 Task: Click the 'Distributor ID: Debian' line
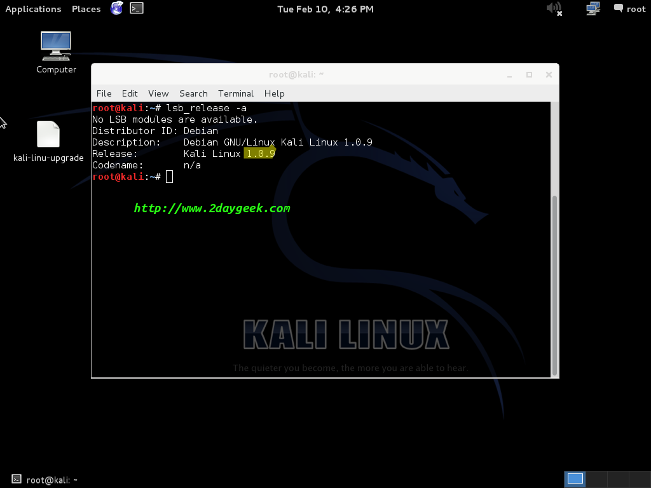pos(155,131)
